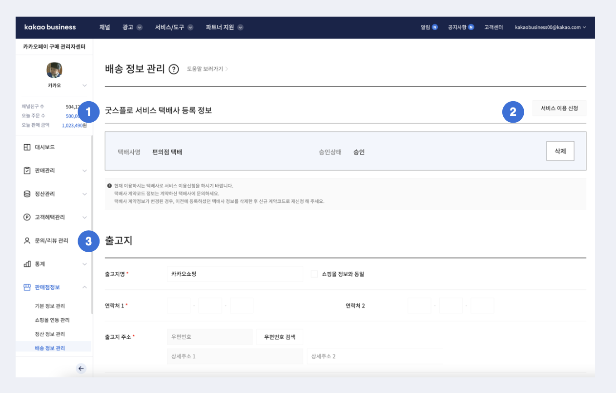616x393 pixels.
Task: Click the 배송 정보 관리 page heading
Action: click(x=135, y=69)
